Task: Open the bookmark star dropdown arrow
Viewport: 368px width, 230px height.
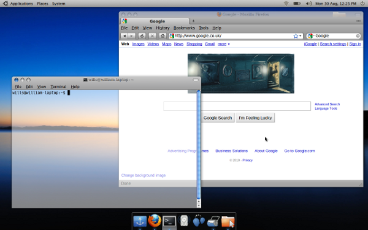Action: 300,36
